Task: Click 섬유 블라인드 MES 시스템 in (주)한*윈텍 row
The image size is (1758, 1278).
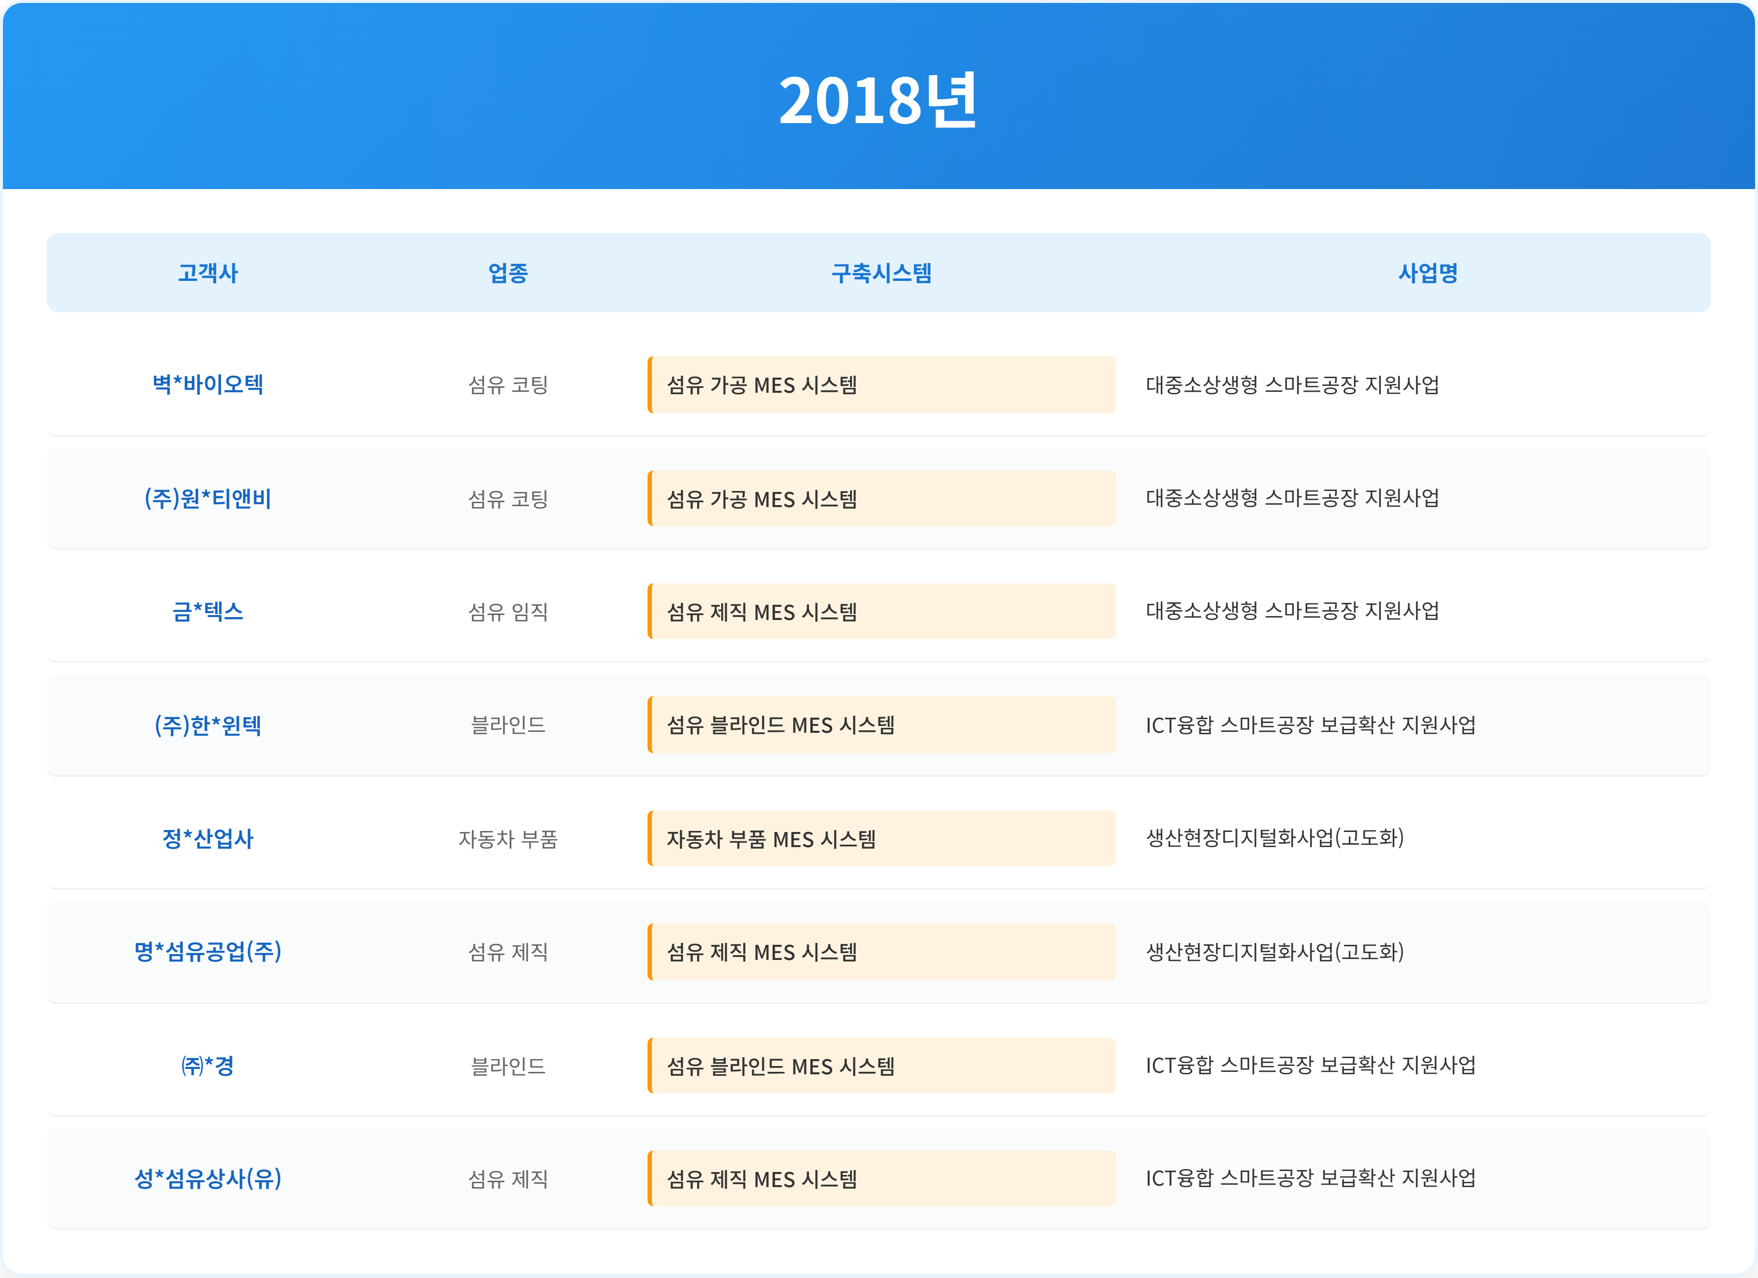Action: tap(780, 725)
